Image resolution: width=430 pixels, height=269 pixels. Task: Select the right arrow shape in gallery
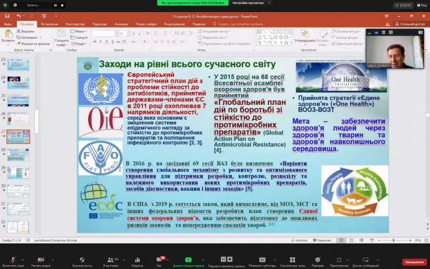tap(276, 38)
